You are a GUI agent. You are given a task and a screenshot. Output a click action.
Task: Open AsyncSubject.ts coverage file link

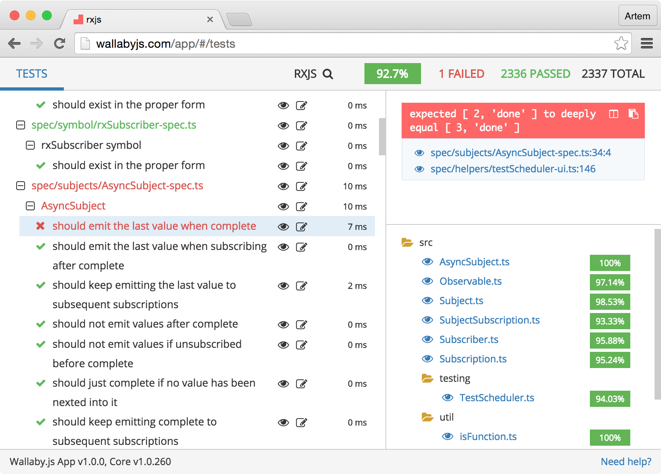coord(474,262)
